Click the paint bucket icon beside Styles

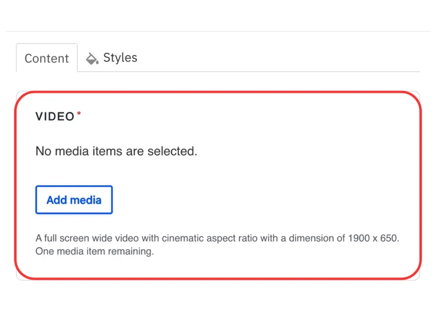[92, 58]
